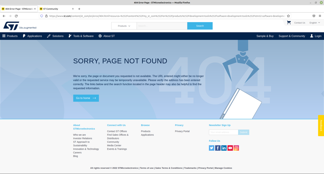Open ST Instagram page icon
Image resolution: width=324 pixels, height=174 pixels.
(236, 148)
